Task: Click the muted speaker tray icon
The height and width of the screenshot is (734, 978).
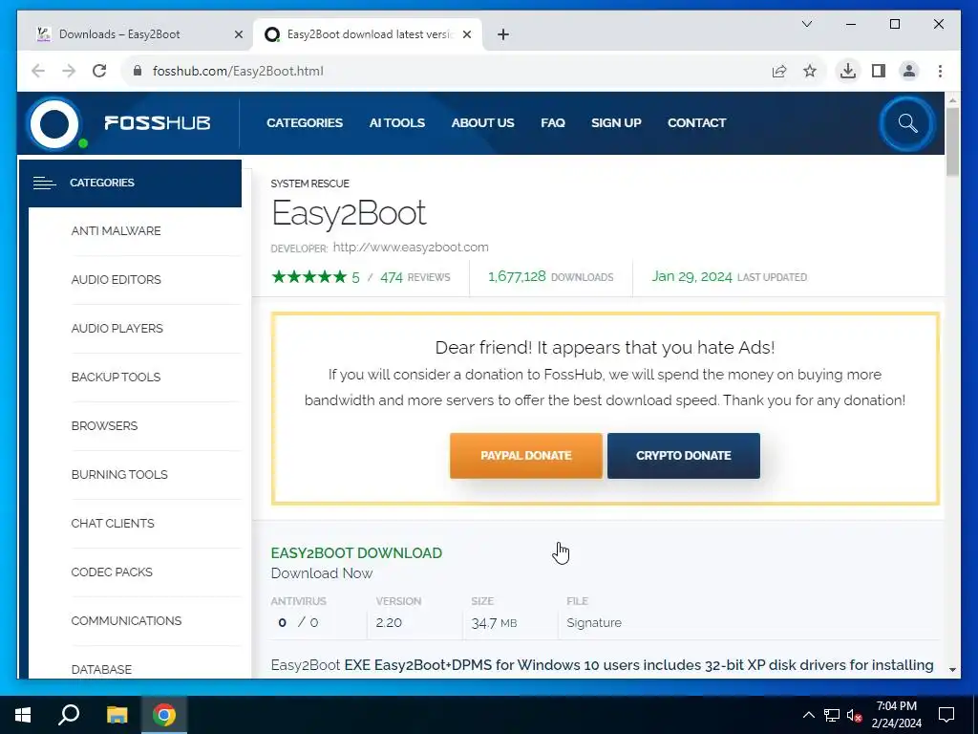Action: click(854, 715)
